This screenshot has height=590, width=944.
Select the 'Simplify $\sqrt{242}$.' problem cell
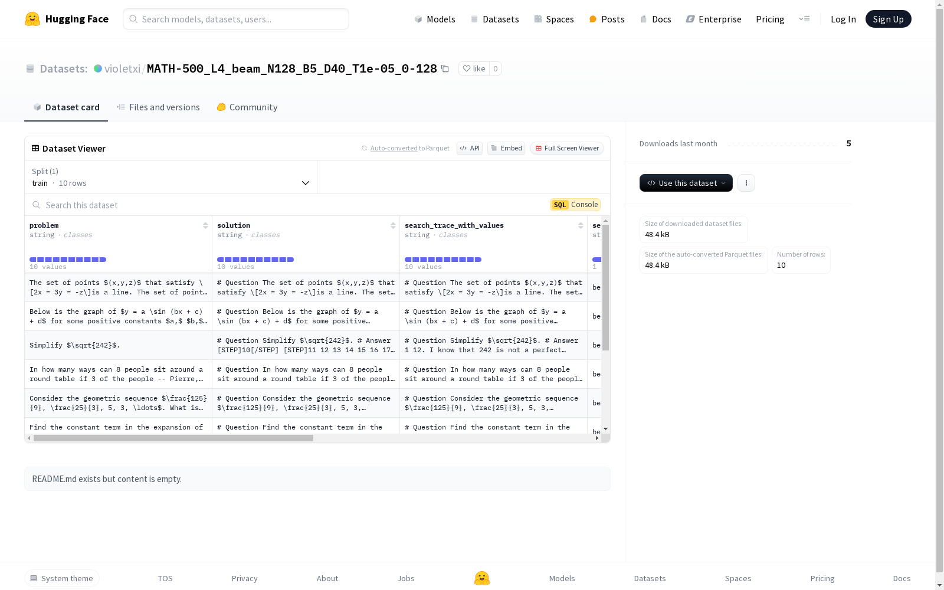click(118, 345)
